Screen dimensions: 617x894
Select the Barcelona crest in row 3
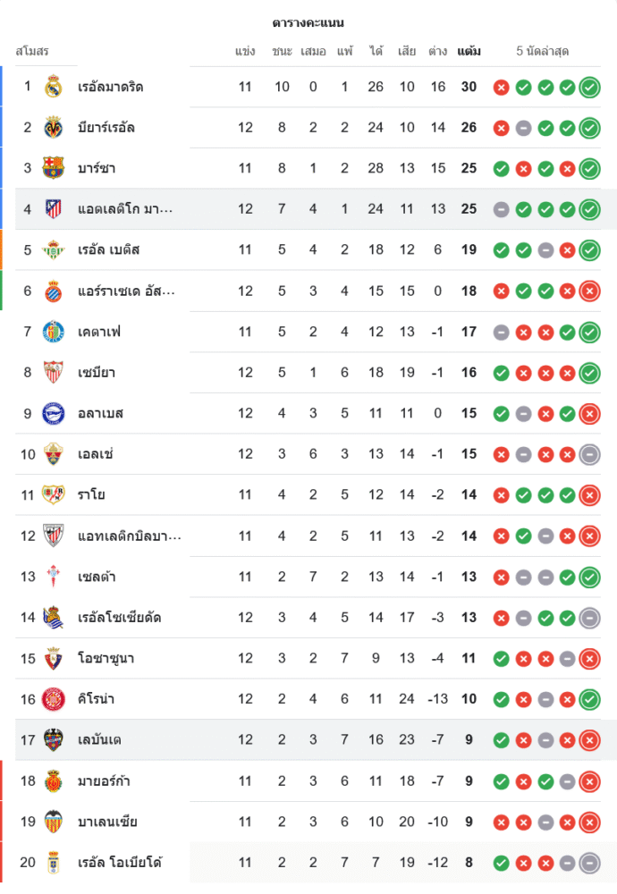tap(54, 168)
